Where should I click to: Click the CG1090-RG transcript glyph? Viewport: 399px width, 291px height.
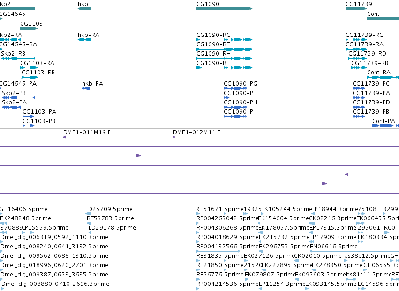(224, 40)
